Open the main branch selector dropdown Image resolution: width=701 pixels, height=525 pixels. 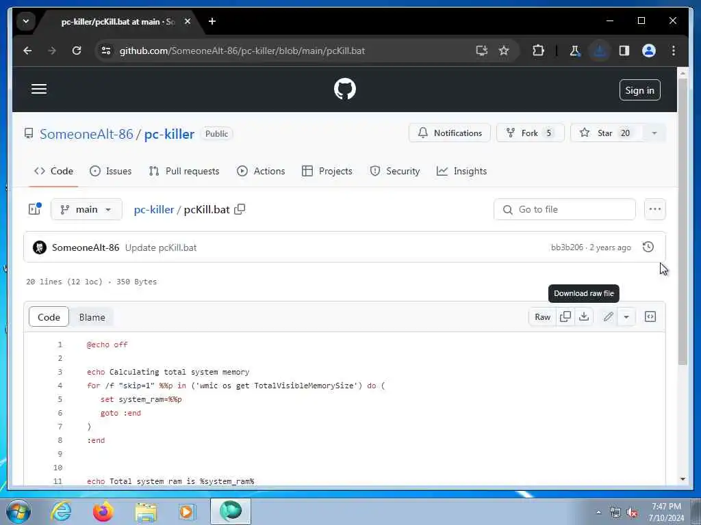(86, 209)
